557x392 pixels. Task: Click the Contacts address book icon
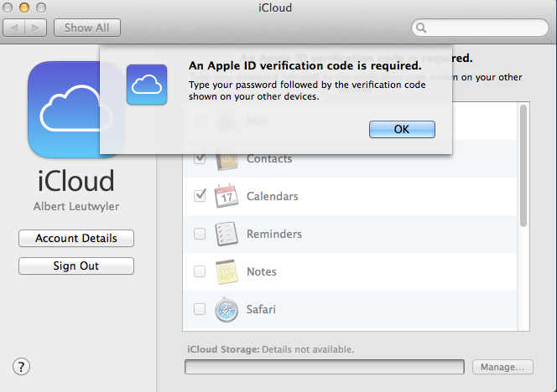pyautogui.click(x=226, y=159)
